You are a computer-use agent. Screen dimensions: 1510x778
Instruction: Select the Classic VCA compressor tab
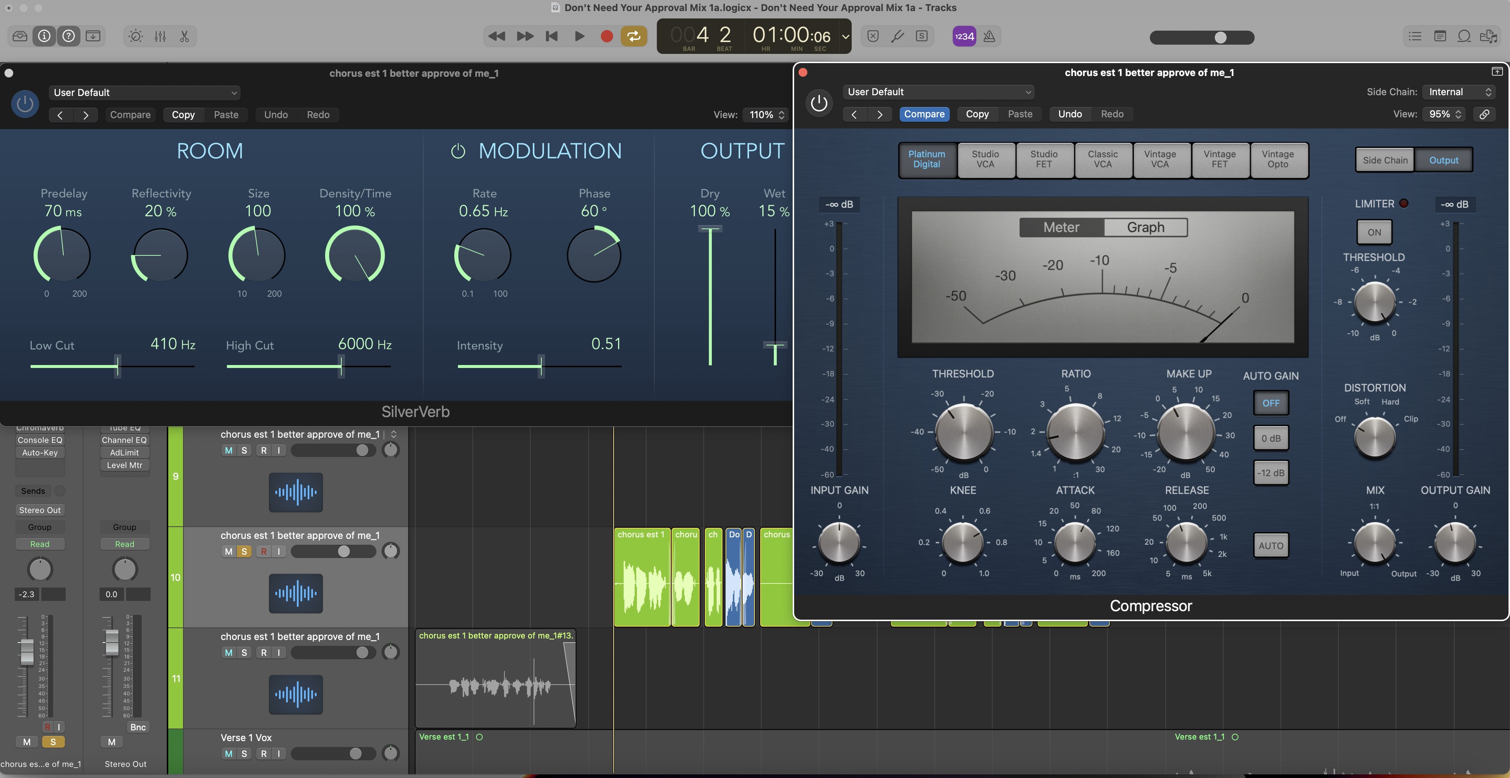point(1103,159)
